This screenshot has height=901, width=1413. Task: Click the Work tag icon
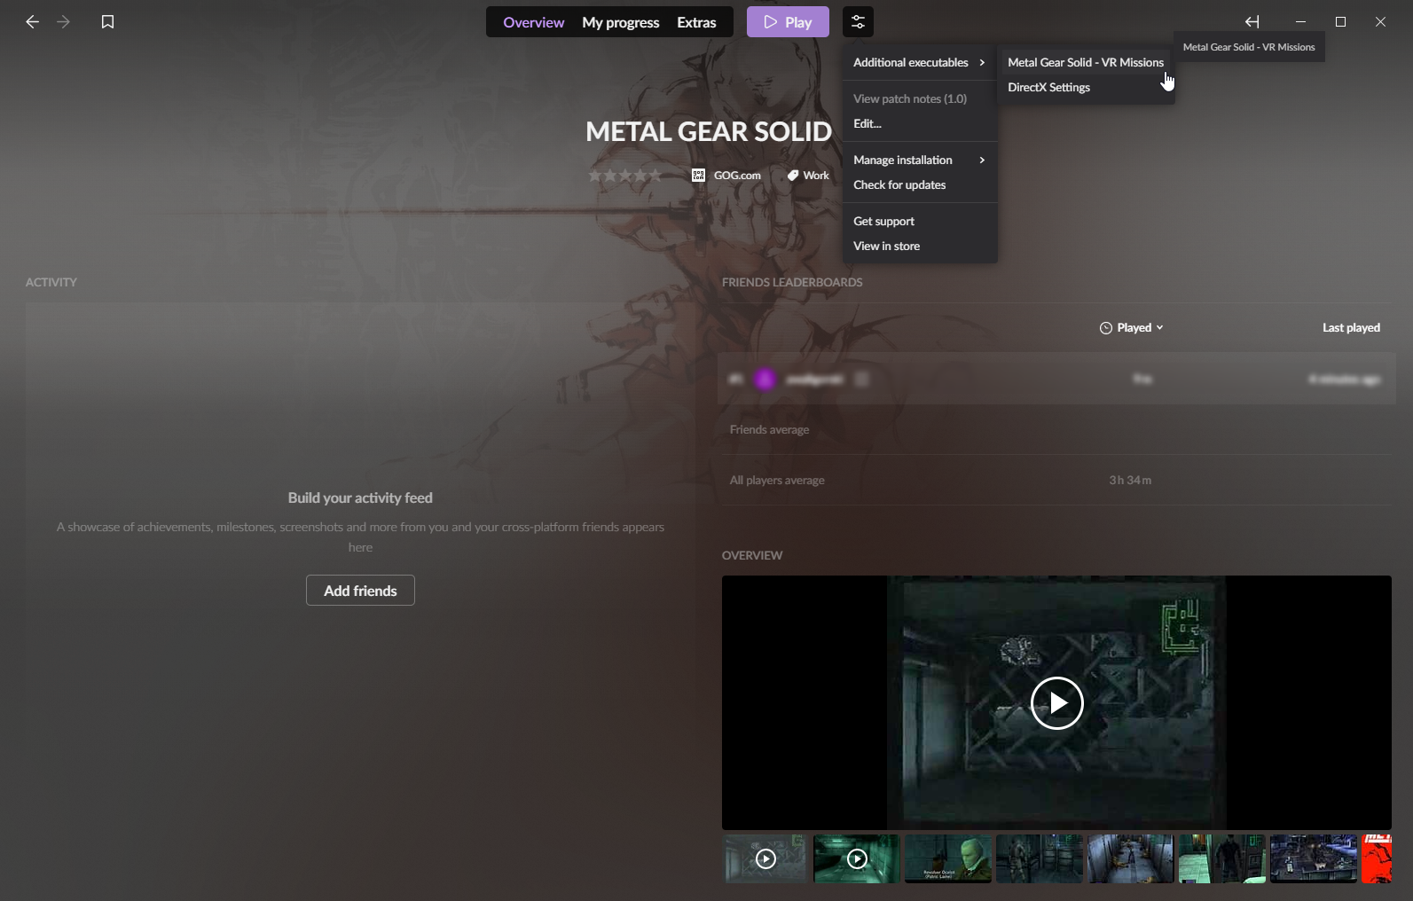coord(793,176)
